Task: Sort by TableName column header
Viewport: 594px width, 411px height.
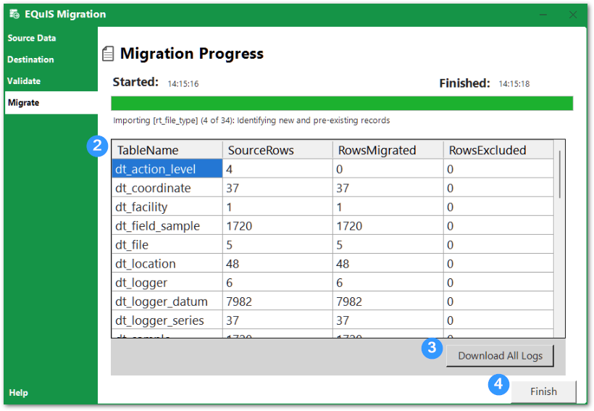Action: coord(167,150)
